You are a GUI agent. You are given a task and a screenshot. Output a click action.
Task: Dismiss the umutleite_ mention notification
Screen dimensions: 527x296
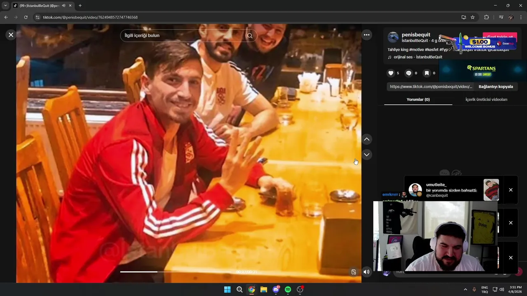point(511,190)
